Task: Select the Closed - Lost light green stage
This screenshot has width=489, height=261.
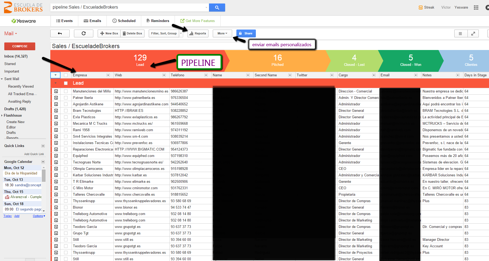Action: click(x=354, y=61)
